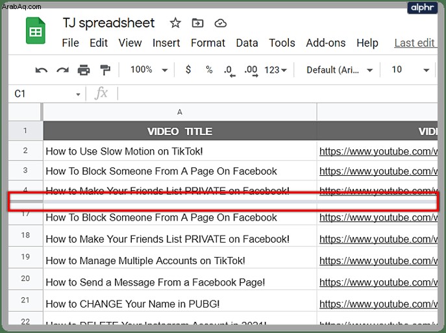Viewport: 446px width, 333px height.
Task: Select row 19 header
Action: click(x=25, y=257)
